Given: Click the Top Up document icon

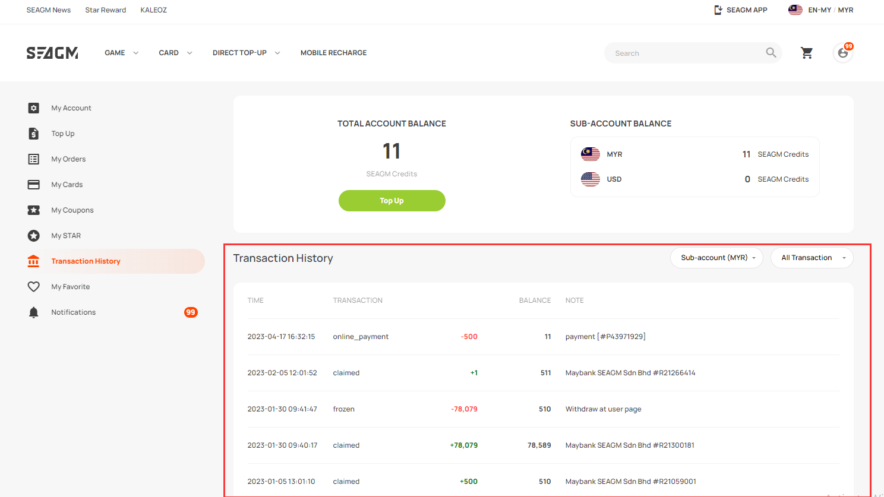Looking at the screenshot, I should 34,134.
